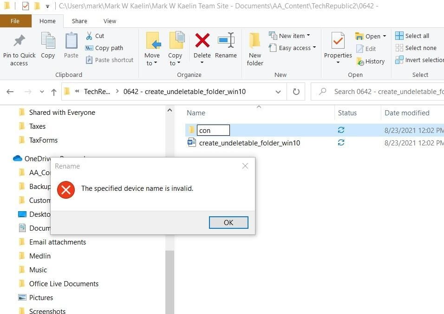Click Copy path in Clipboard group
The height and width of the screenshot is (314, 444).
(104, 48)
